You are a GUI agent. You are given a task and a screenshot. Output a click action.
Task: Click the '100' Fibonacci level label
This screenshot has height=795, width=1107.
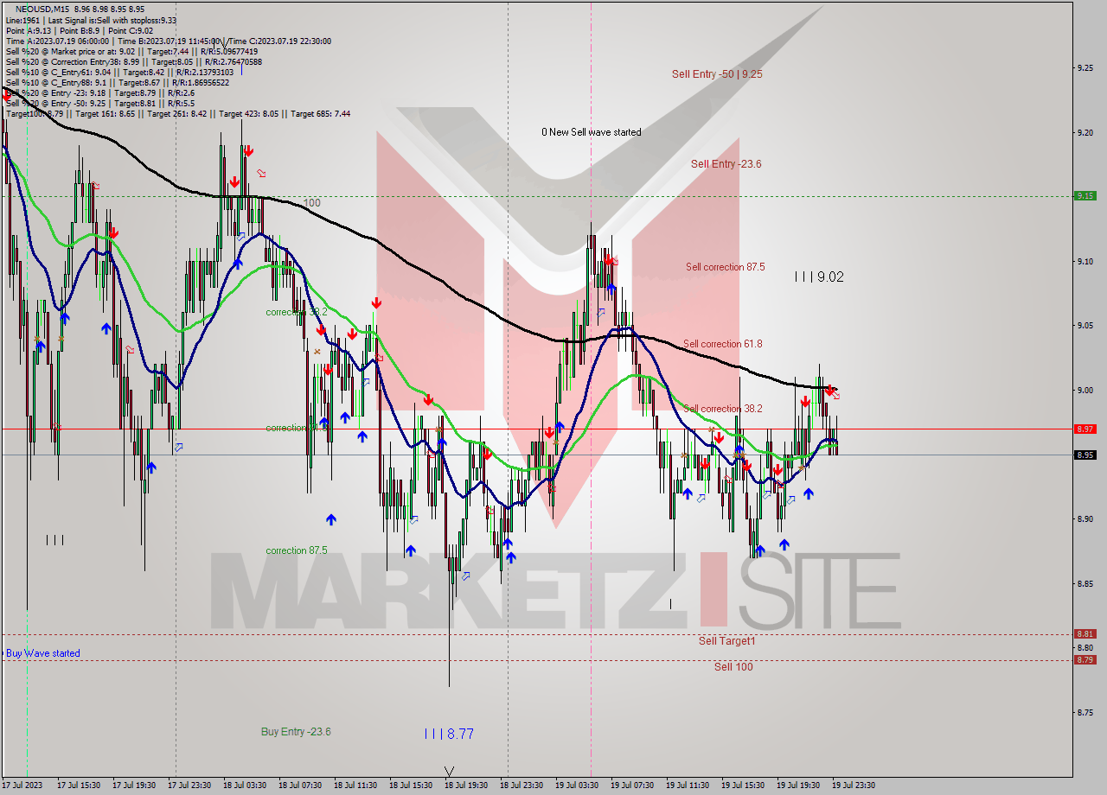point(311,203)
